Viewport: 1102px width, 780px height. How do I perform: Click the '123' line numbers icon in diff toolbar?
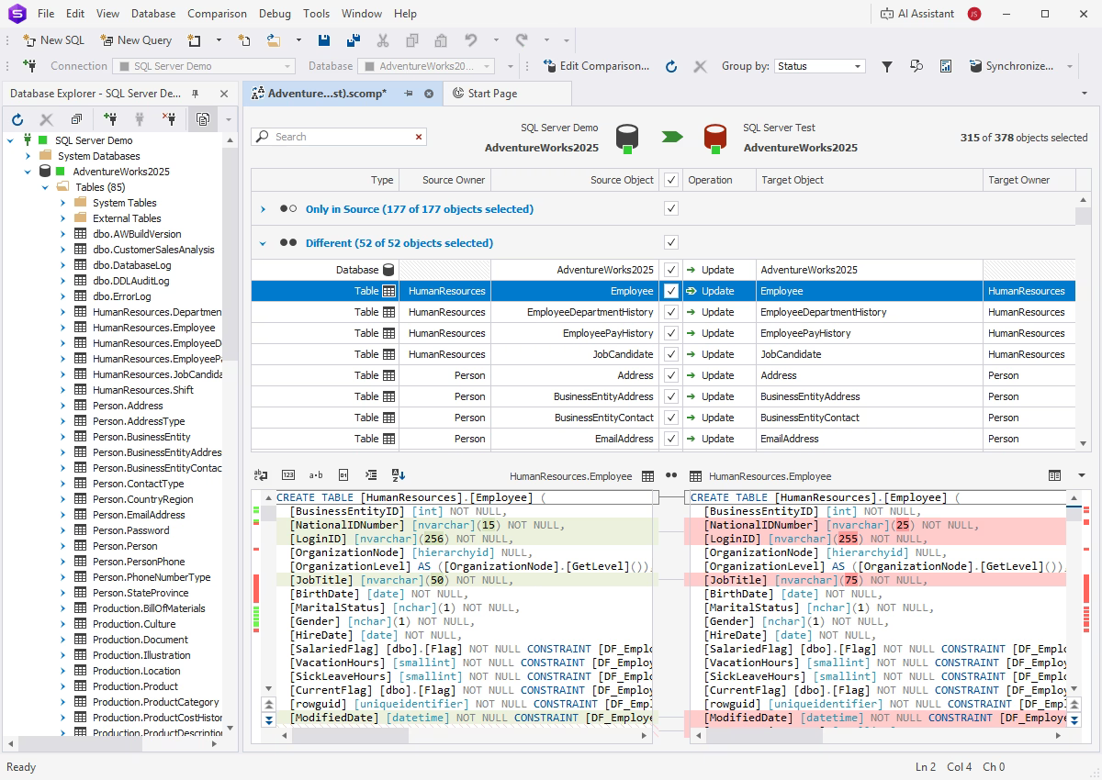pos(288,475)
